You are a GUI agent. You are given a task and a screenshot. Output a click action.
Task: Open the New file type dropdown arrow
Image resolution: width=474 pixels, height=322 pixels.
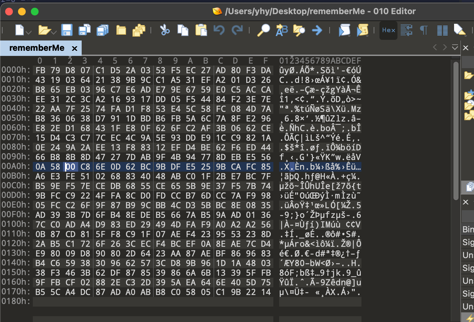pyautogui.click(x=29, y=32)
